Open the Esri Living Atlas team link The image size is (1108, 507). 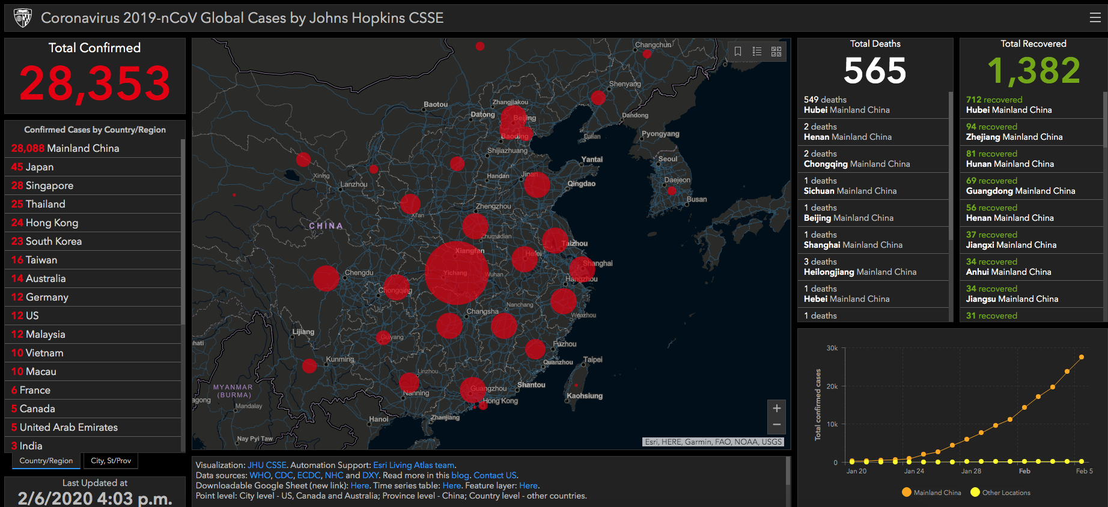[413, 465]
